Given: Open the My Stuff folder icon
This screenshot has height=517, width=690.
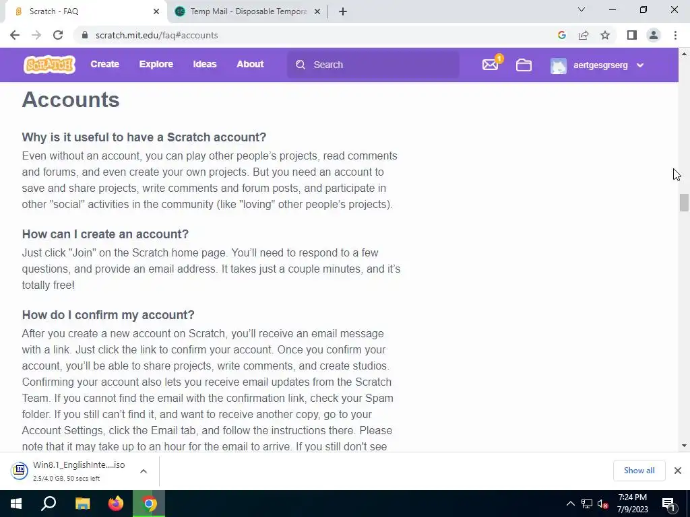Looking at the screenshot, I should click(x=524, y=65).
